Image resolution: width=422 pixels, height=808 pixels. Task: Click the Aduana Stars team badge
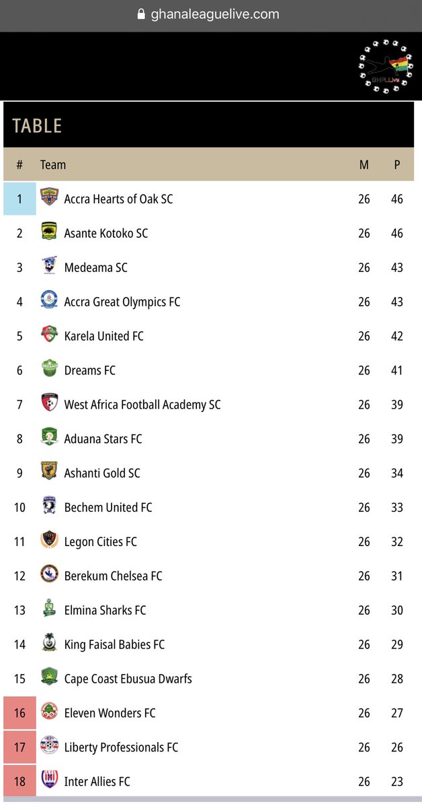coord(49,438)
